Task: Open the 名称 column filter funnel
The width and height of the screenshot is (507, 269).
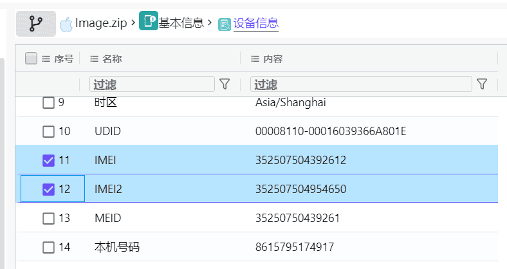Action: [x=225, y=84]
